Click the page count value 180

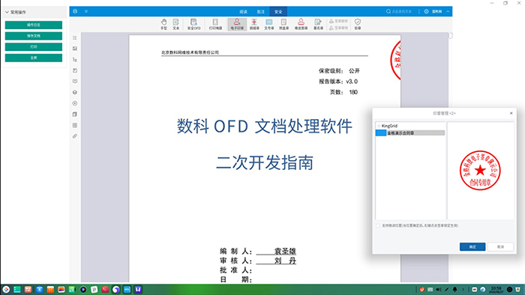353,92
